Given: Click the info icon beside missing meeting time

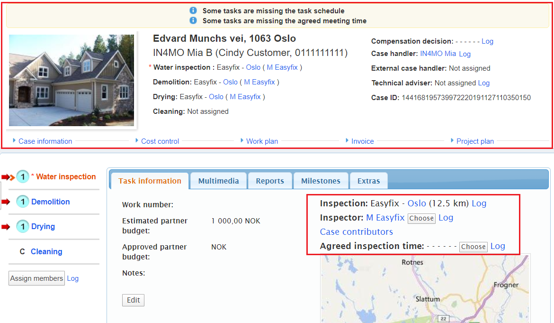Looking at the screenshot, I should tap(193, 20).
